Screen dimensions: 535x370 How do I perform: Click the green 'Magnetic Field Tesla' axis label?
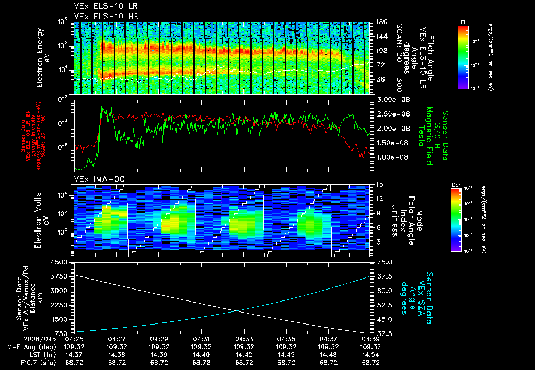pyautogui.click(x=425, y=136)
